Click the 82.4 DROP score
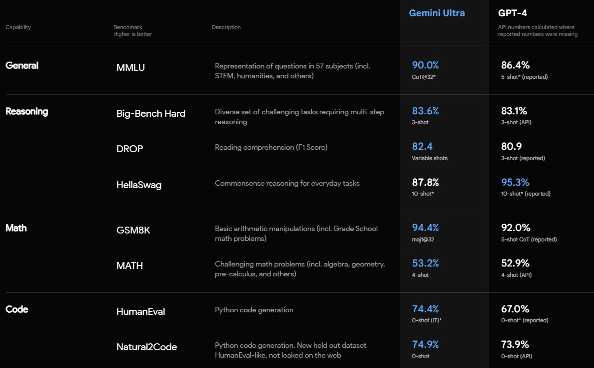This screenshot has width=594, height=368. tap(422, 146)
